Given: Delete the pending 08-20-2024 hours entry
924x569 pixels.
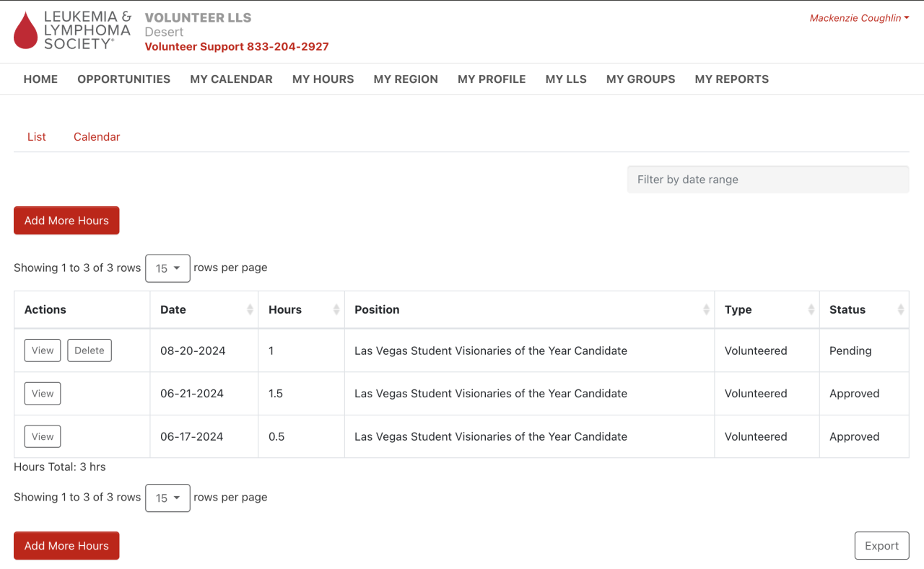Looking at the screenshot, I should [90, 350].
